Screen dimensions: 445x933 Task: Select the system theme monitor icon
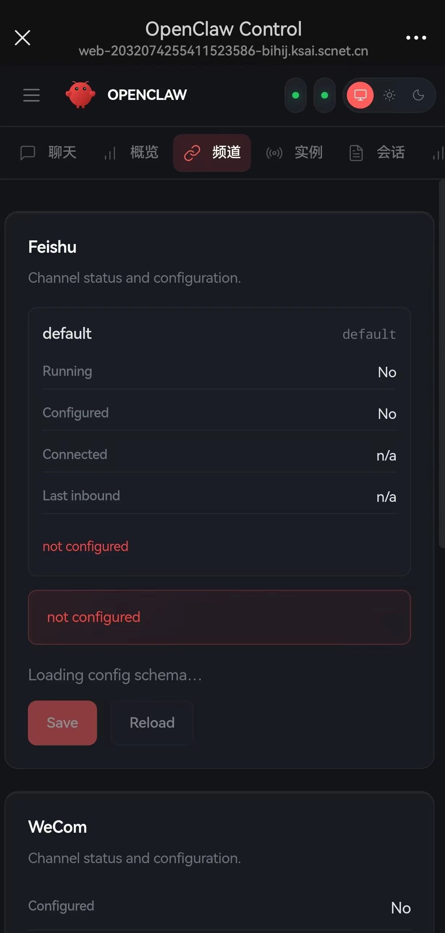point(360,95)
